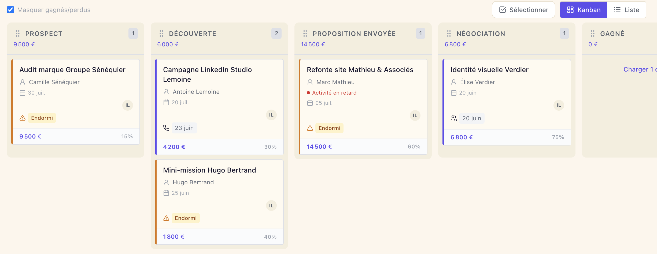
Task: Grab the Négociation column drag handle
Action: coord(449,33)
